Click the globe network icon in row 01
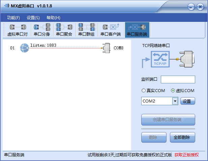 24,48
